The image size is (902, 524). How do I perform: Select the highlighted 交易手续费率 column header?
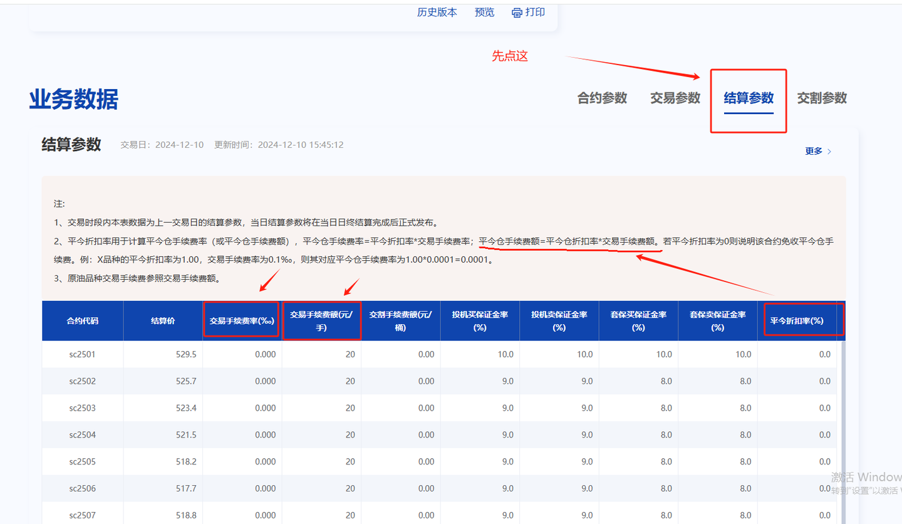coord(241,320)
